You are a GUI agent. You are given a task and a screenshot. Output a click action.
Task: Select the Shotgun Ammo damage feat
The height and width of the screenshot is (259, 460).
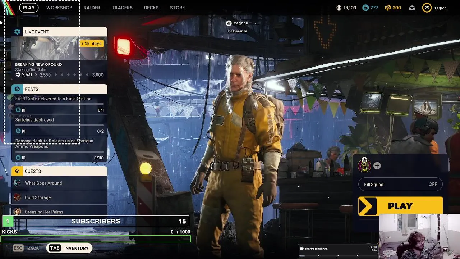click(x=59, y=149)
